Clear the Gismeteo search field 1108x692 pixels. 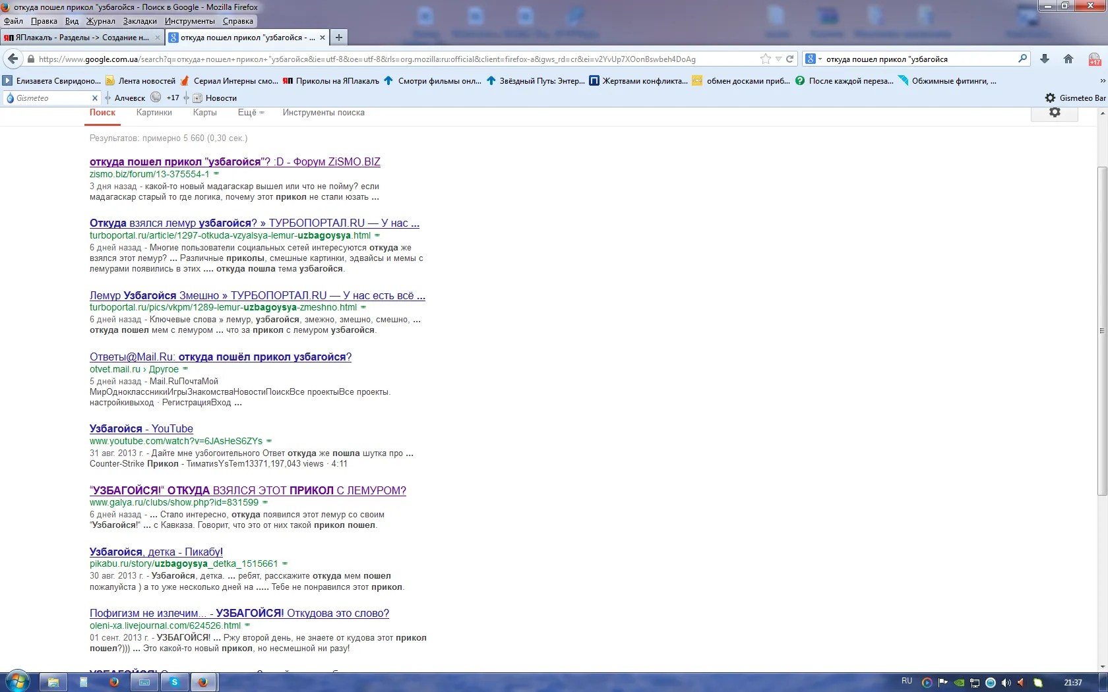94,98
